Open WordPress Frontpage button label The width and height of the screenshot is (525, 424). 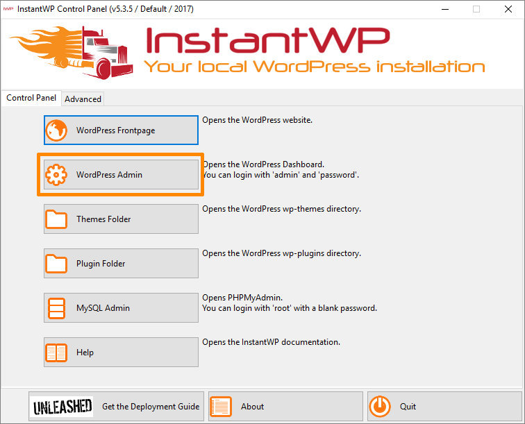point(115,130)
